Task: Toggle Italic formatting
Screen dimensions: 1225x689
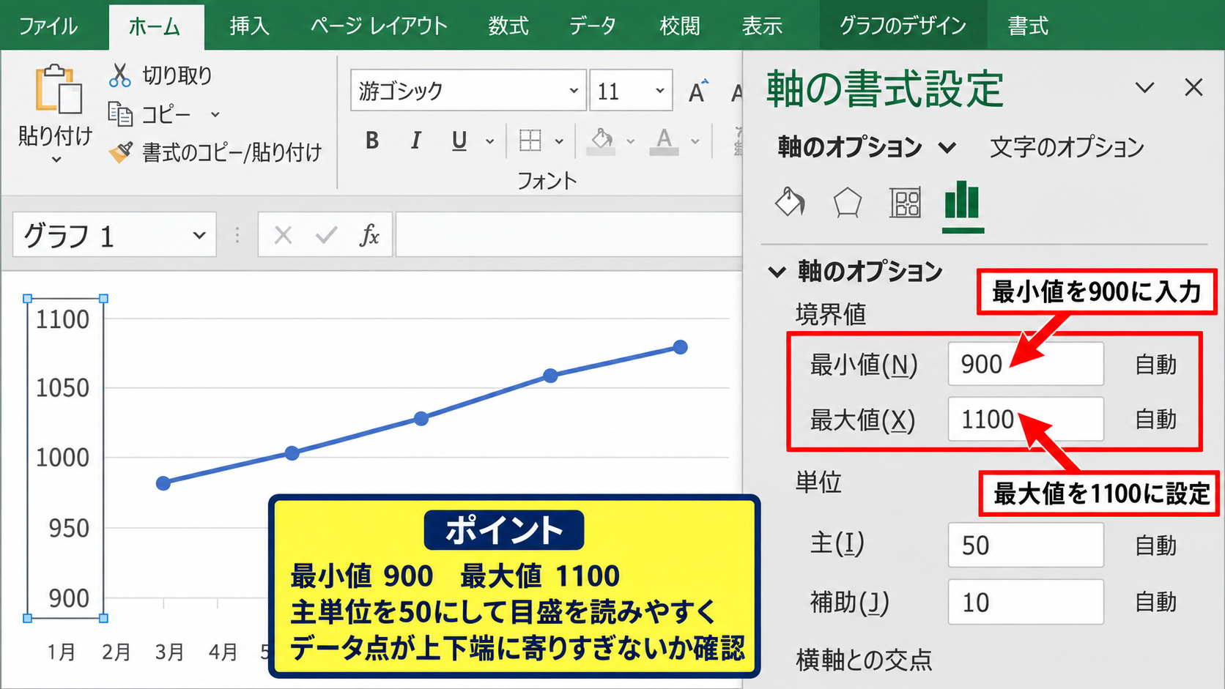Action: 415,140
